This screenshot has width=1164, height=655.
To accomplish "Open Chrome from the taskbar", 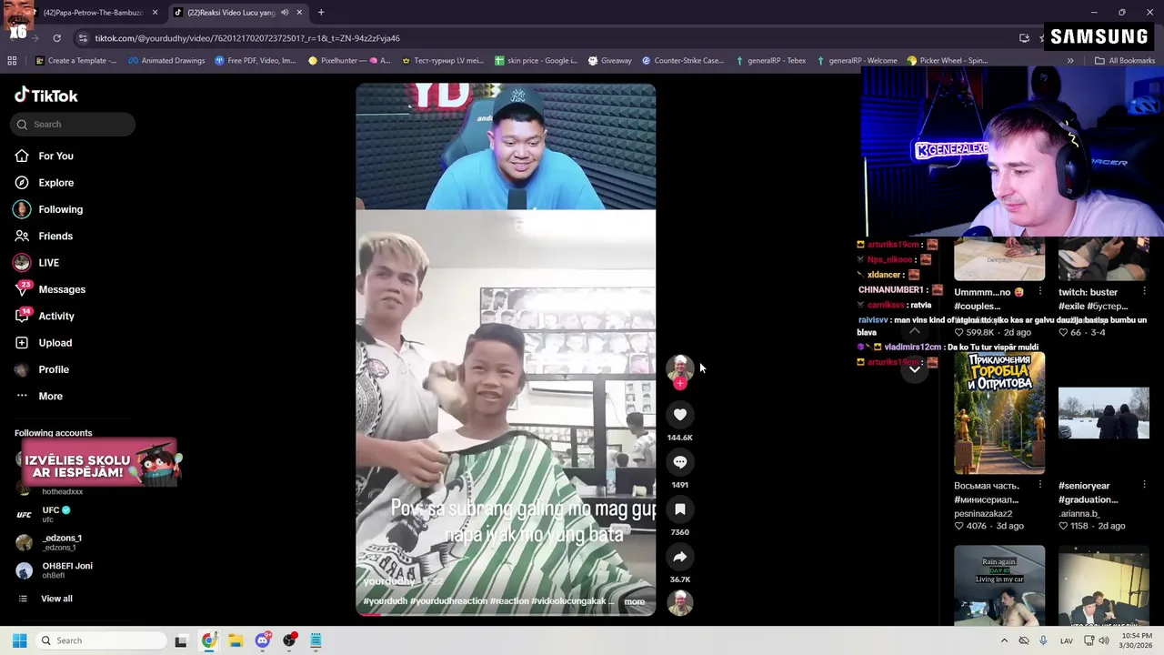I will [208, 640].
